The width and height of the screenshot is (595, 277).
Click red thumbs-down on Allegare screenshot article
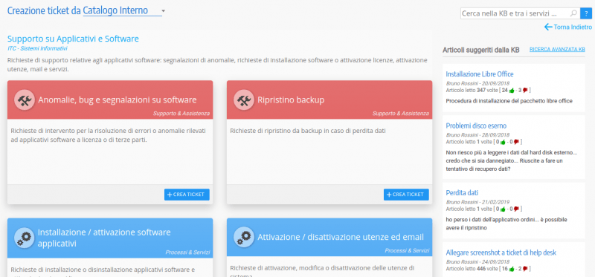(x=525, y=269)
